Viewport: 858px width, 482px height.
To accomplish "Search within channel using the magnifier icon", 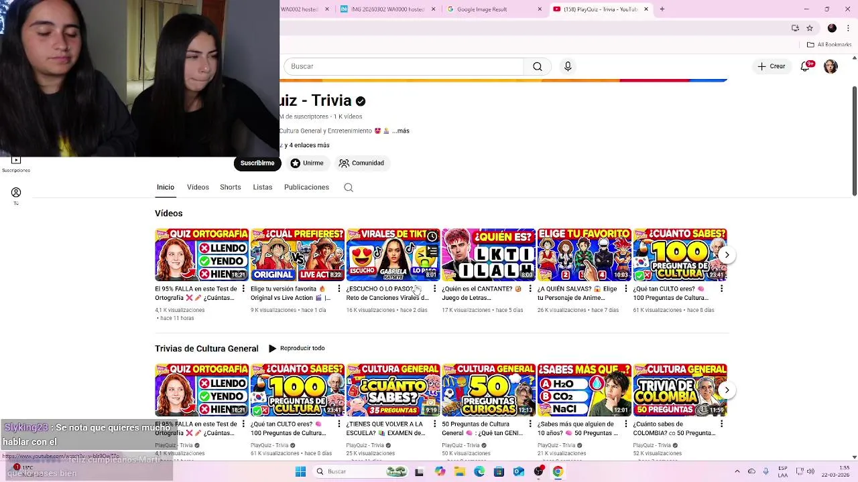I will pyautogui.click(x=349, y=187).
